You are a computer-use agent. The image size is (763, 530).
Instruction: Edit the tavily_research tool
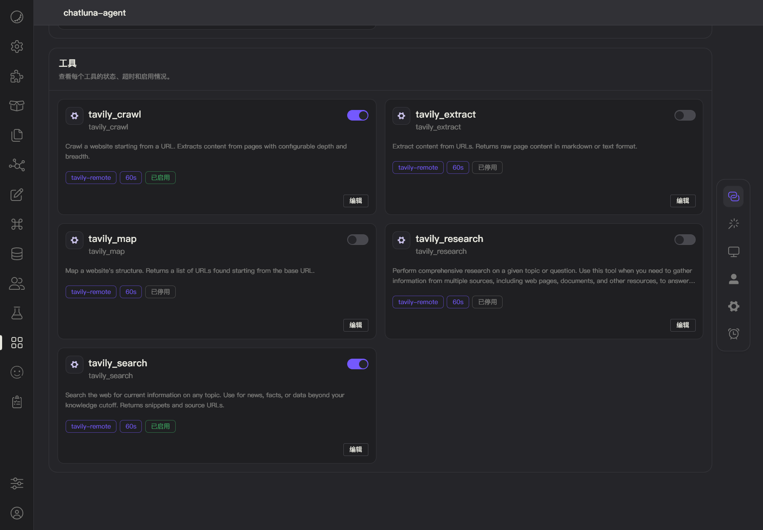[x=683, y=325]
